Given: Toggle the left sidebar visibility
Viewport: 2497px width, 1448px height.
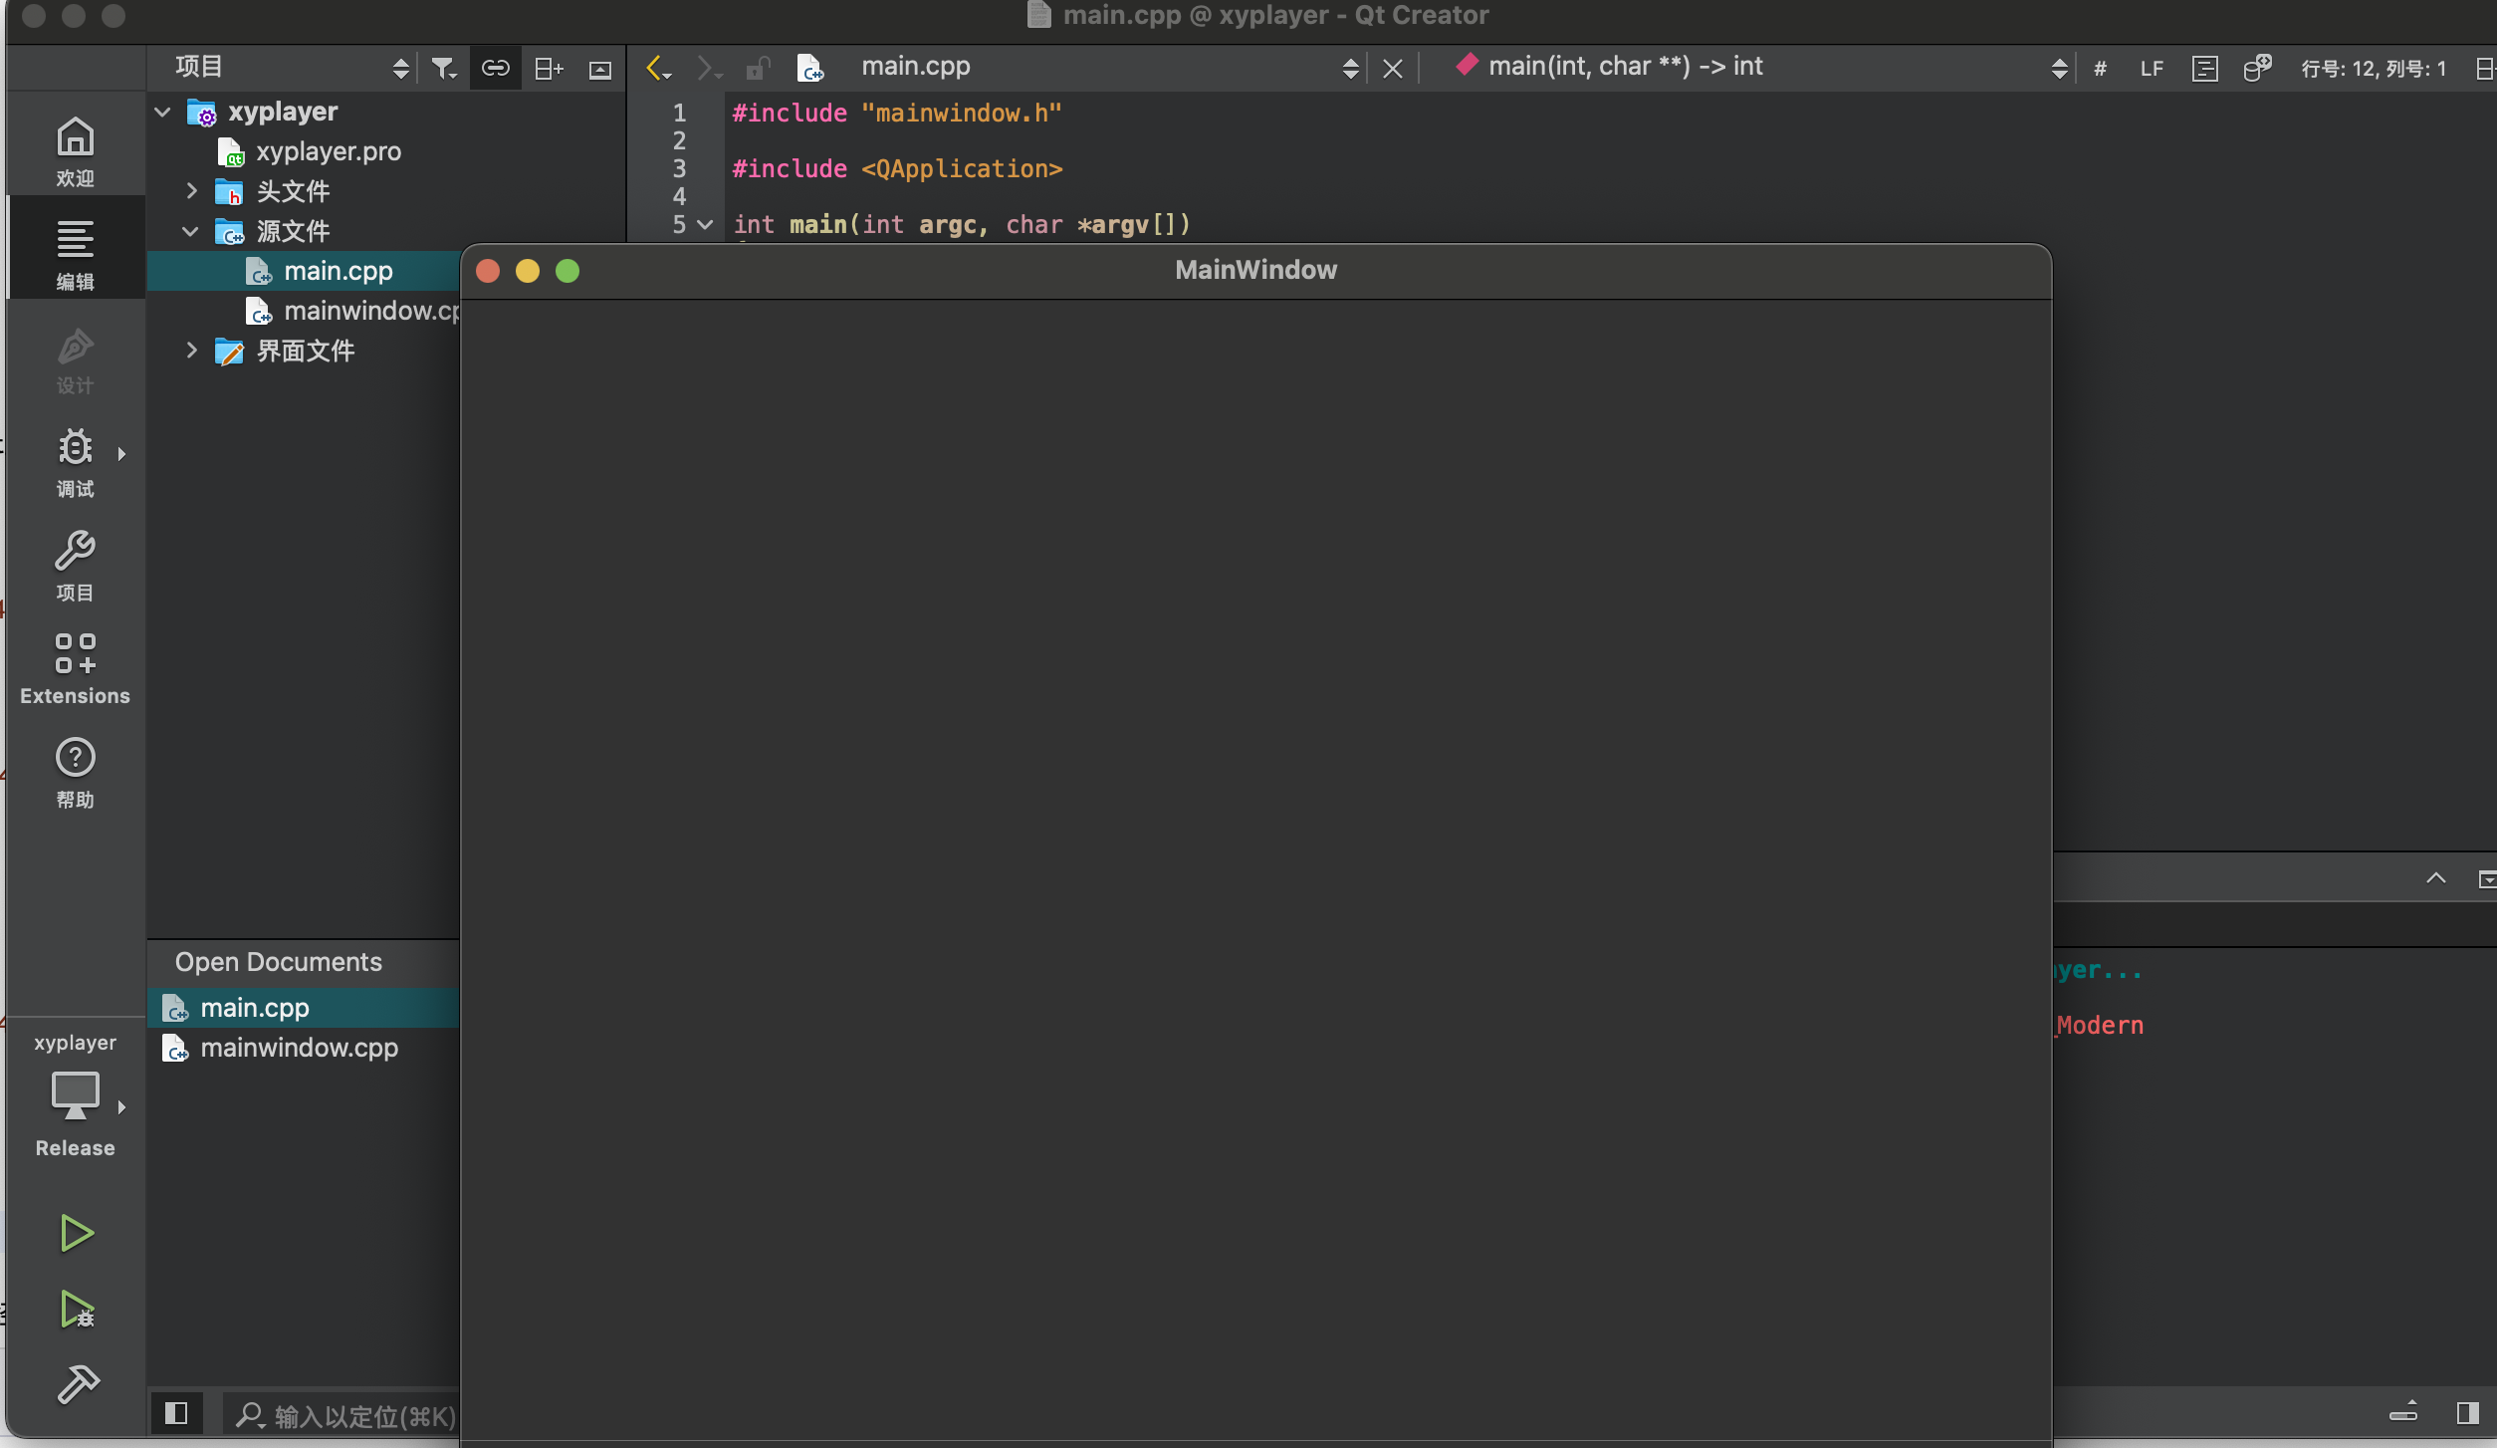Looking at the screenshot, I should point(176,1412).
